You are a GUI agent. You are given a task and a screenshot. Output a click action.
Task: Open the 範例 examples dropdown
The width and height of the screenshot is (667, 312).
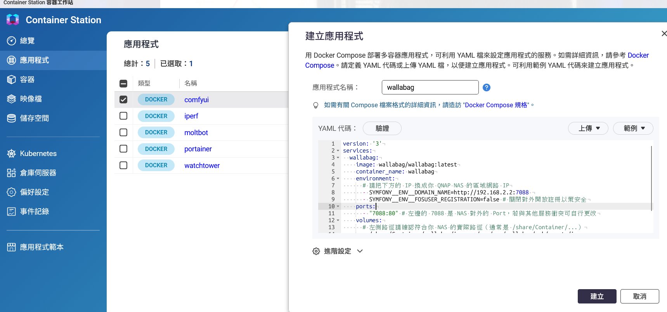tap(633, 128)
